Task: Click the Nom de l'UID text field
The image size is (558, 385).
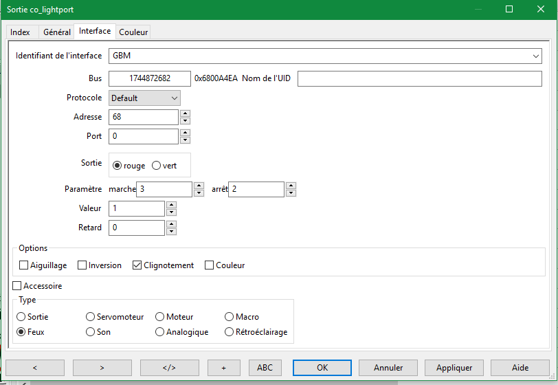Action: click(x=419, y=78)
